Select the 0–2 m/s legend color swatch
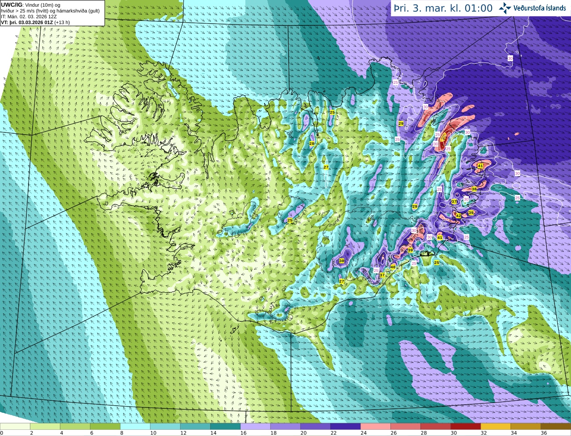The width and height of the screenshot is (571, 436). pos(15,426)
